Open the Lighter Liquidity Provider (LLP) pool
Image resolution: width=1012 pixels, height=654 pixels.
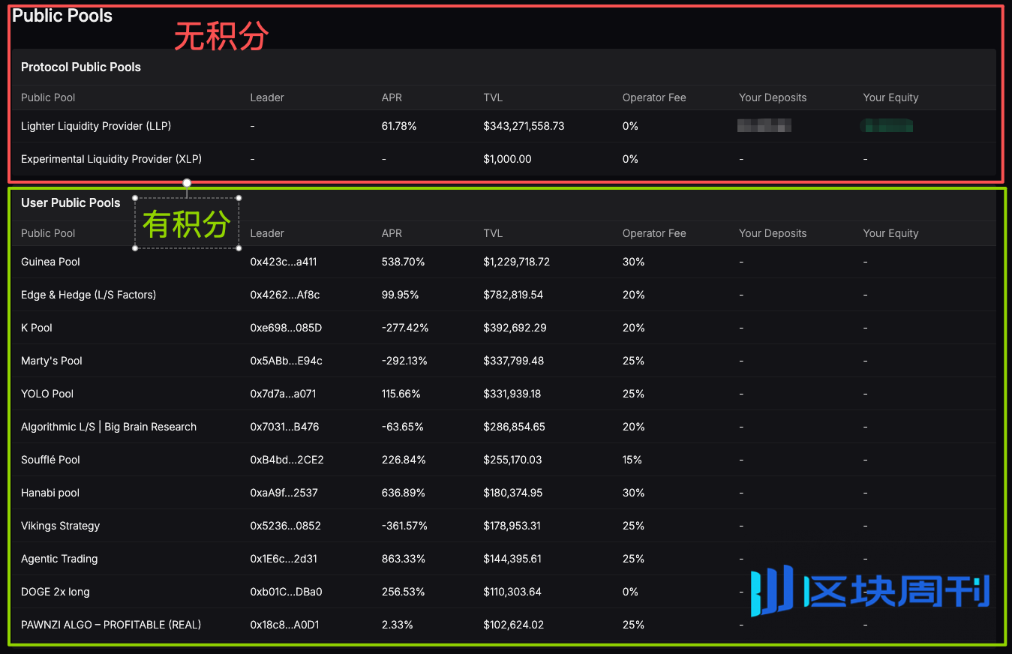[95, 126]
